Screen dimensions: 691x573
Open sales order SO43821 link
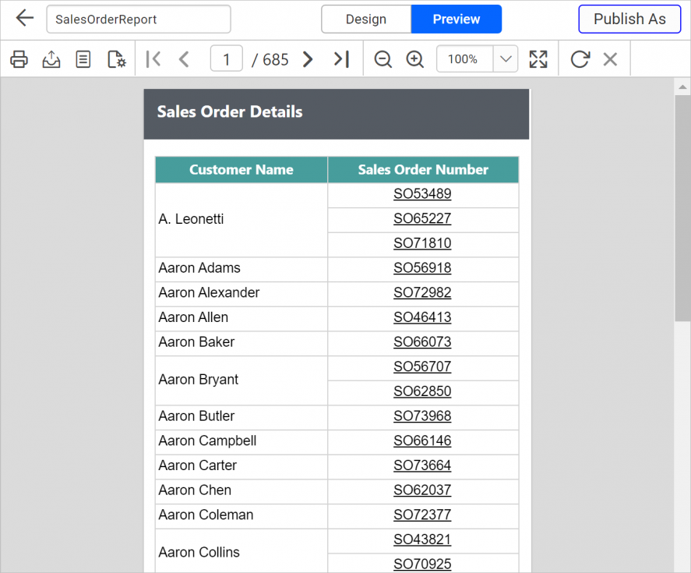[x=422, y=539]
